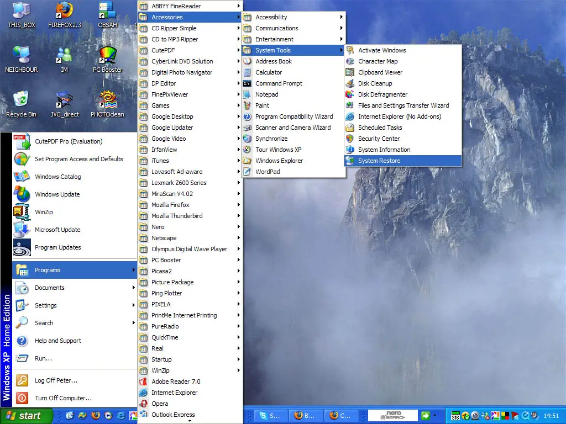
Task: Click the Disk Cleanup icon
Action: click(350, 83)
